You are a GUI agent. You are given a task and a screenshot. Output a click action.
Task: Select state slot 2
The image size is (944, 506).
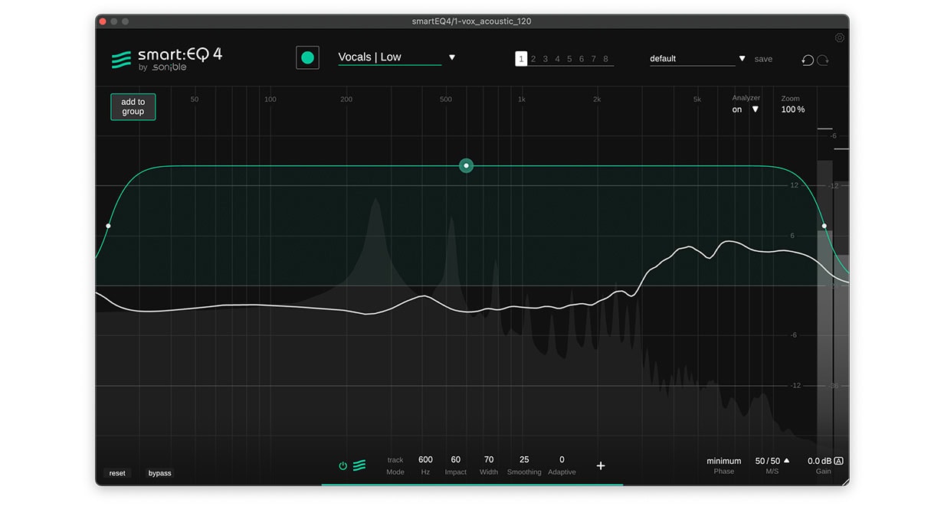tap(533, 59)
